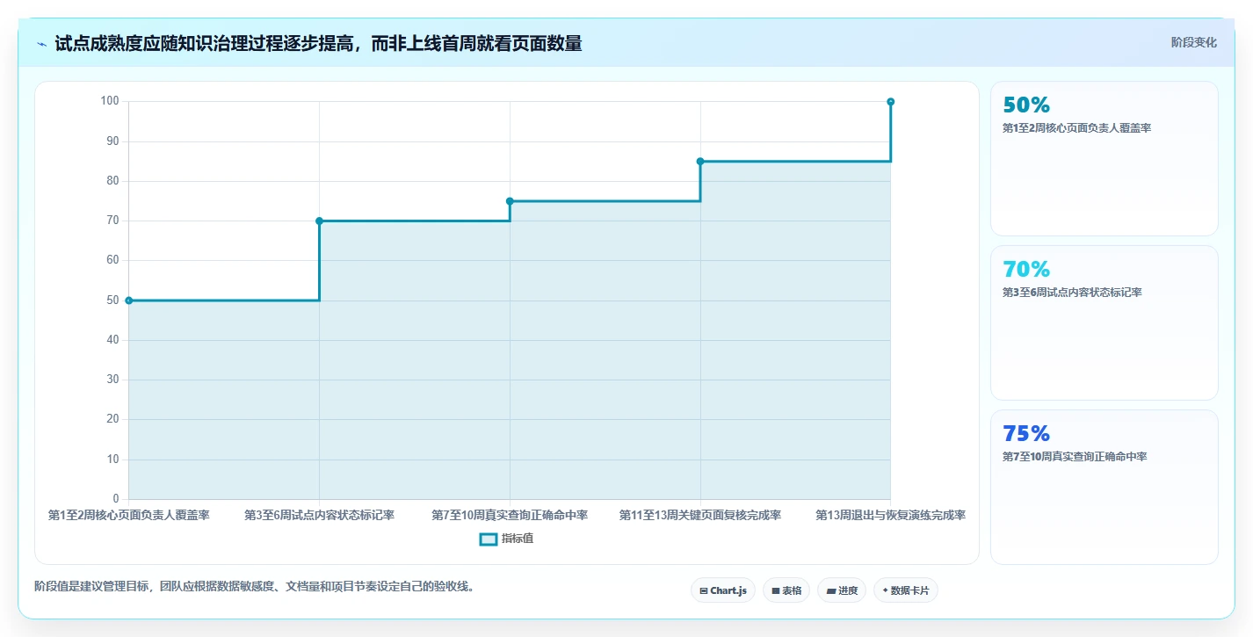Click x-axis label 第11至13周关键页面复核完成率
The width and height of the screenshot is (1253, 637).
pyautogui.click(x=700, y=515)
